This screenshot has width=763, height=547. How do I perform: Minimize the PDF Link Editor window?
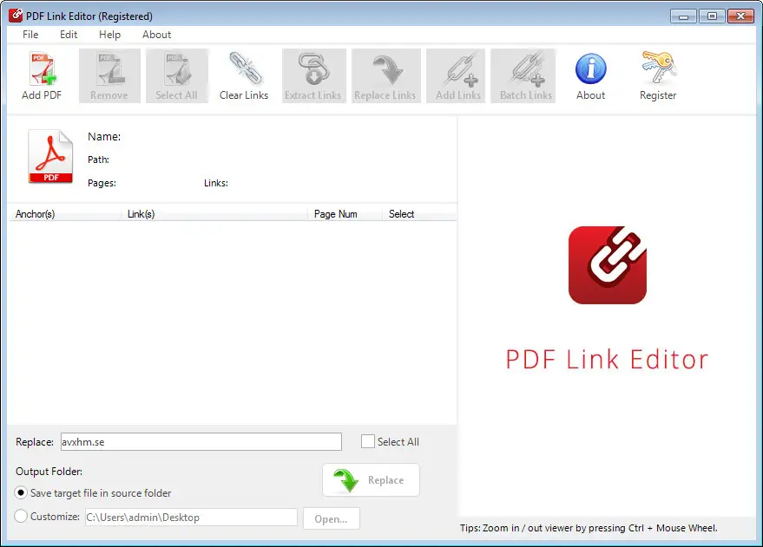684,16
